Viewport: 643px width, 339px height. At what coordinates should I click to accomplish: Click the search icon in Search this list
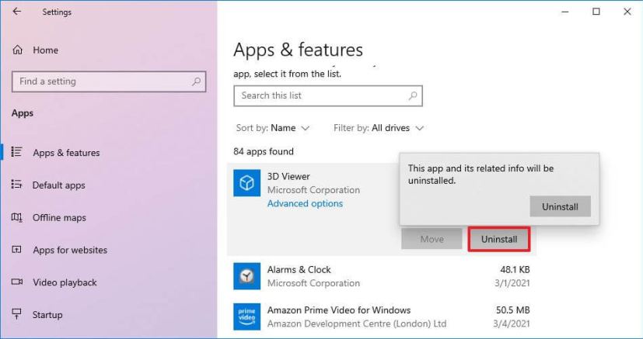point(413,95)
